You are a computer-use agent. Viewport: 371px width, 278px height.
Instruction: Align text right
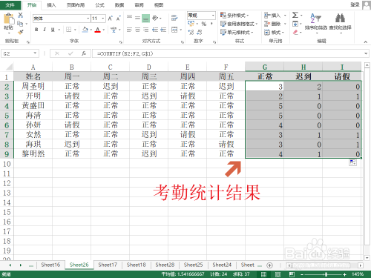point(146,30)
